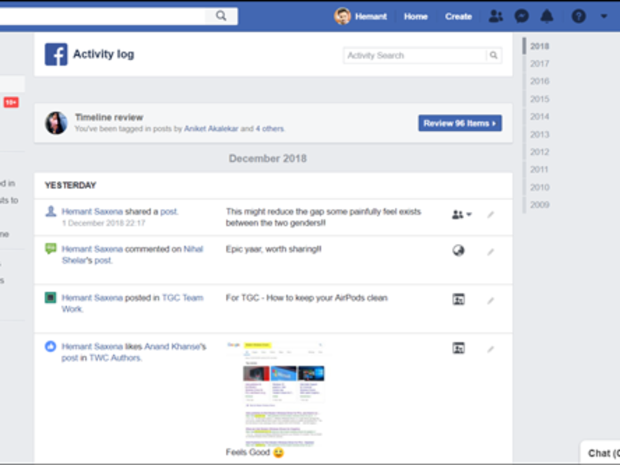This screenshot has height=465, width=620.
Task: Open the Anand Khanse link
Action: (x=172, y=346)
